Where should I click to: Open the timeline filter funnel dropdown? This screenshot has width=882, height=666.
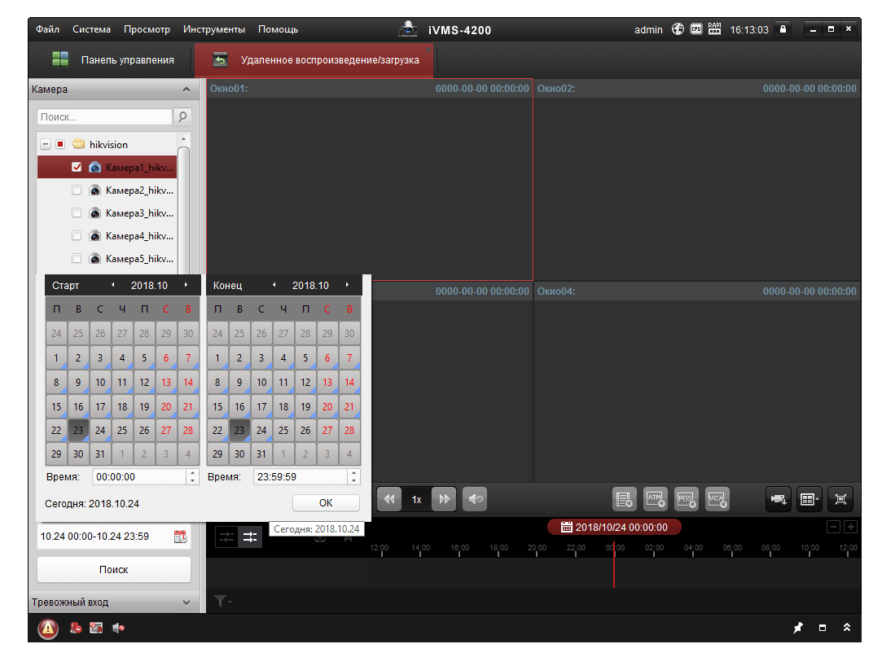click(223, 602)
